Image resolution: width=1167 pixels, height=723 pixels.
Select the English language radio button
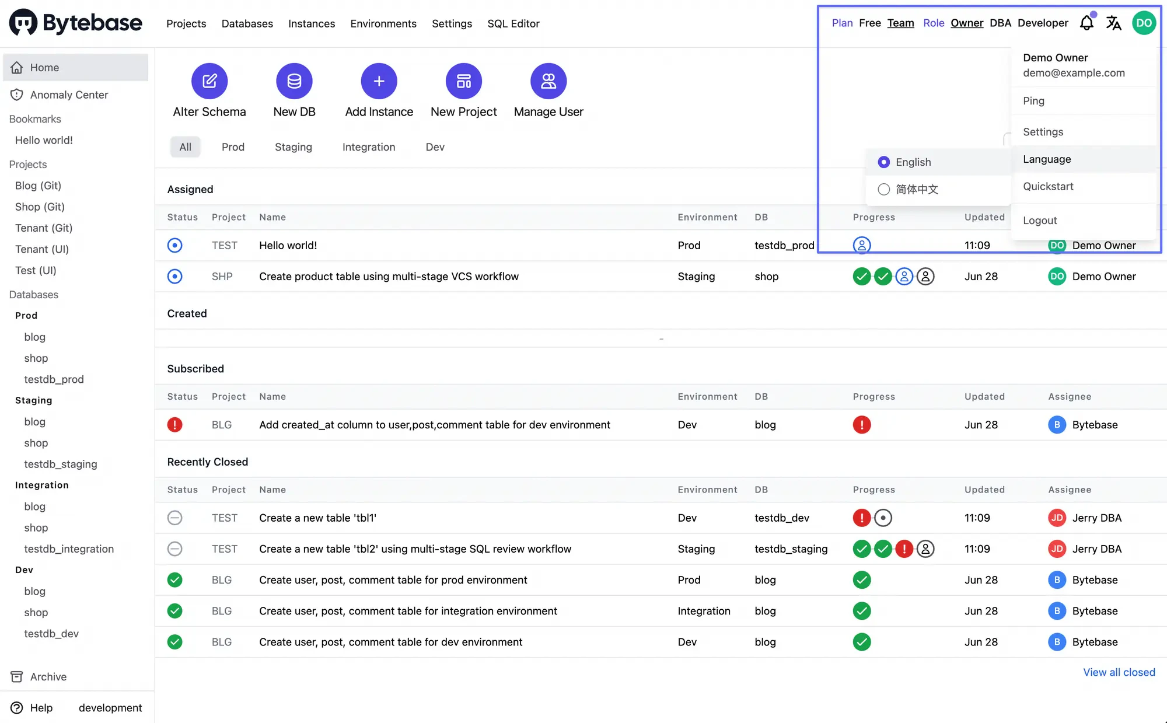[883, 162]
